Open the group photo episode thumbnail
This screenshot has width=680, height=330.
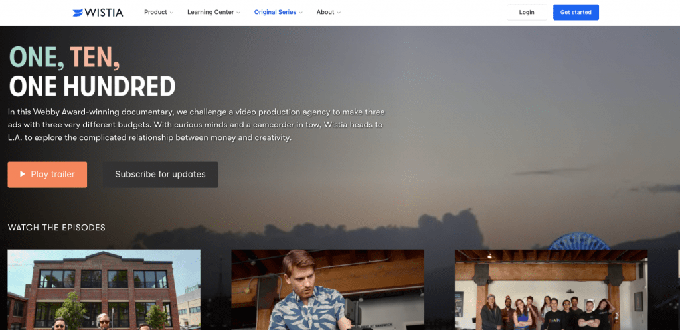pyautogui.click(x=551, y=289)
